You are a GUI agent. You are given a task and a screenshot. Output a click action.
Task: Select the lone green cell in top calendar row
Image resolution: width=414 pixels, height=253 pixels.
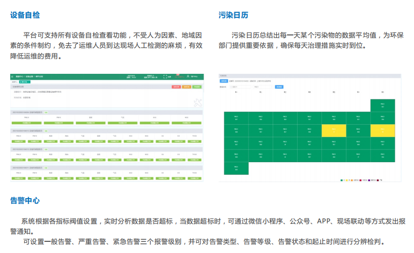pos(383,105)
